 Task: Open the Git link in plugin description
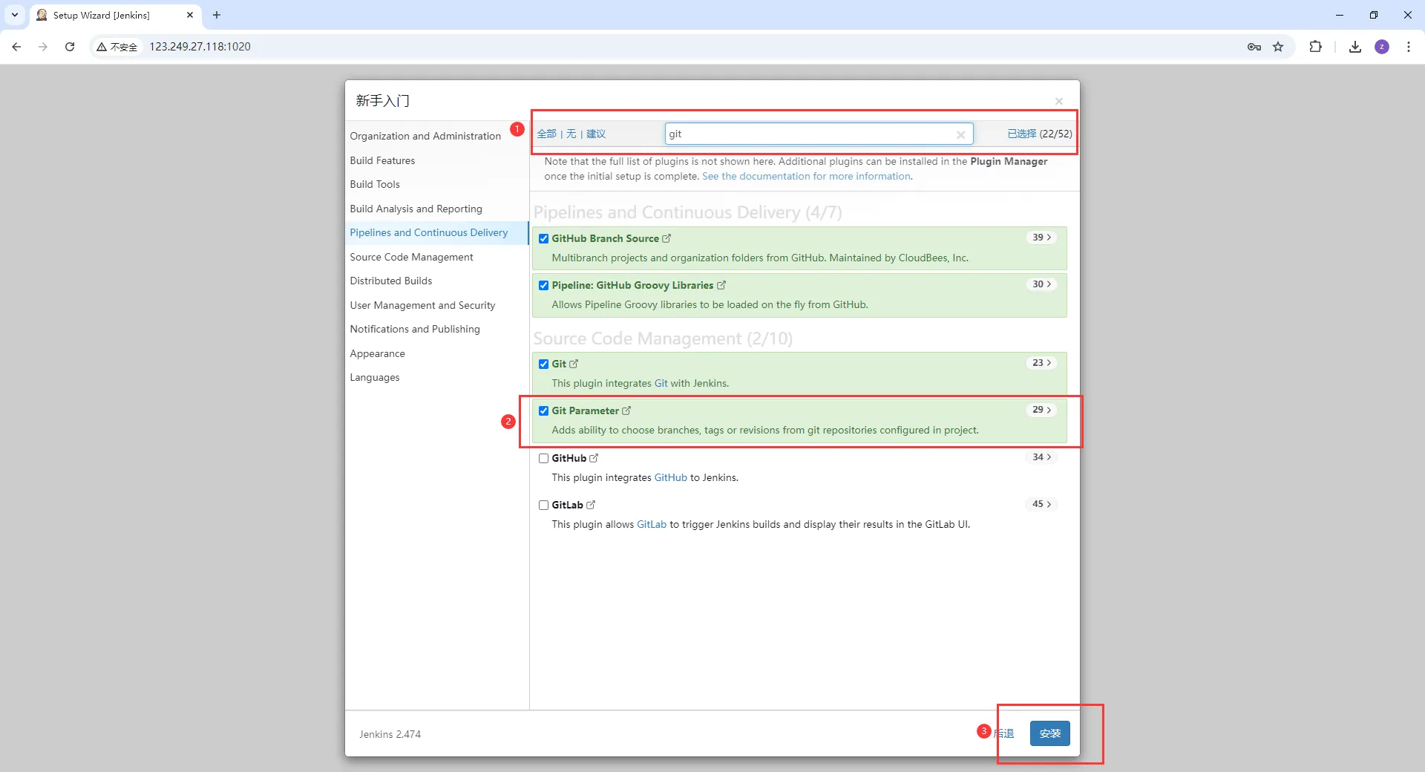click(x=661, y=384)
